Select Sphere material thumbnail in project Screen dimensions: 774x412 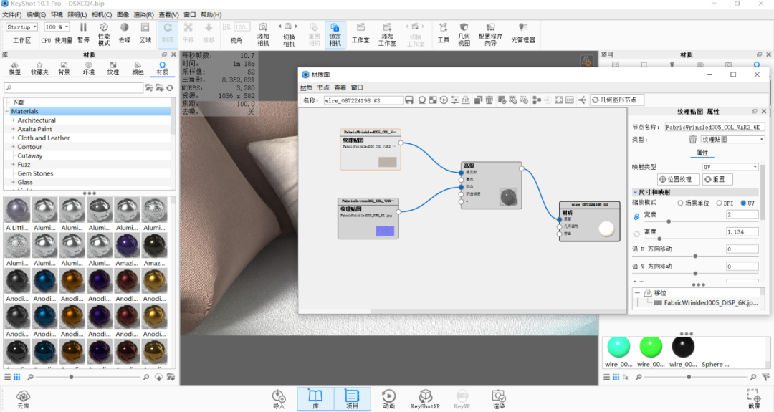(x=715, y=351)
